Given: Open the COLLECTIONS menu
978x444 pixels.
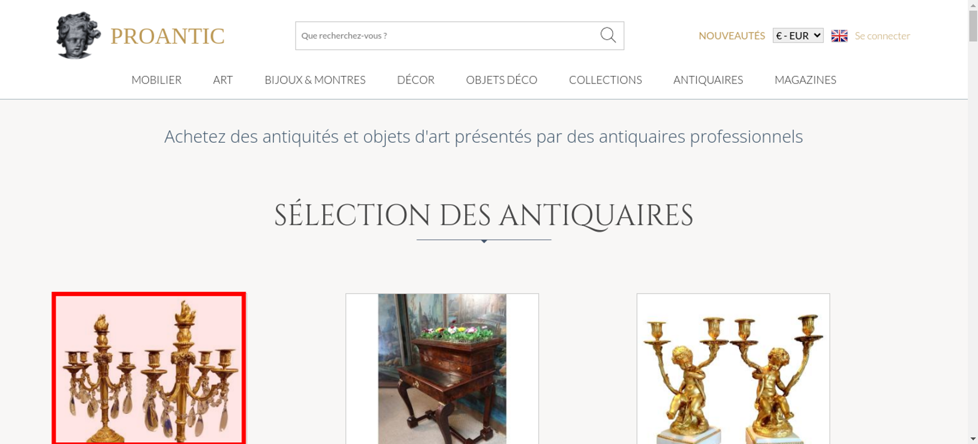Looking at the screenshot, I should point(605,80).
